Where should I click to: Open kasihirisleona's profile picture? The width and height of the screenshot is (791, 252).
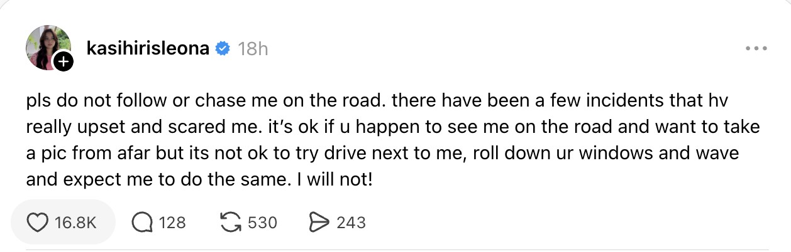click(45, 46)
